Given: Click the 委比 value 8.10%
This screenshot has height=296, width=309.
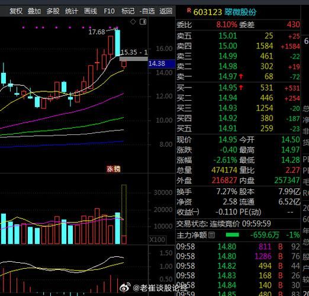Looking at the screenshot, I should (x=227, y=25).
